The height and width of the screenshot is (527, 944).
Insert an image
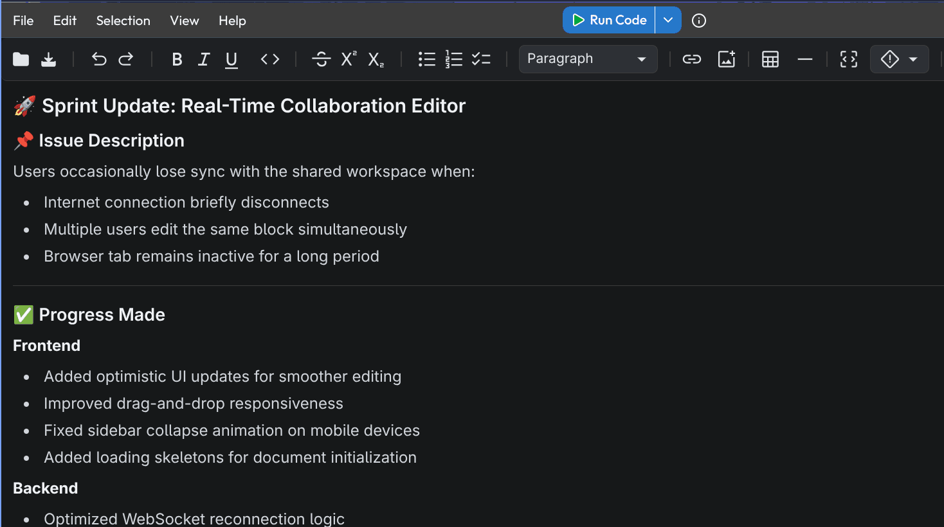pyautogui.click(x=727, y=59)
